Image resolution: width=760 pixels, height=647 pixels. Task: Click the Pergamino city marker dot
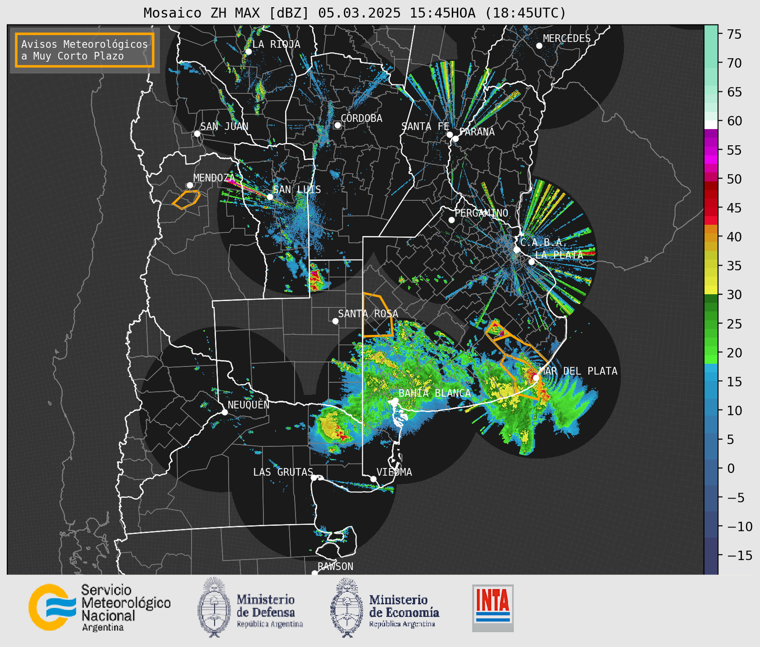tap(451, 220)
